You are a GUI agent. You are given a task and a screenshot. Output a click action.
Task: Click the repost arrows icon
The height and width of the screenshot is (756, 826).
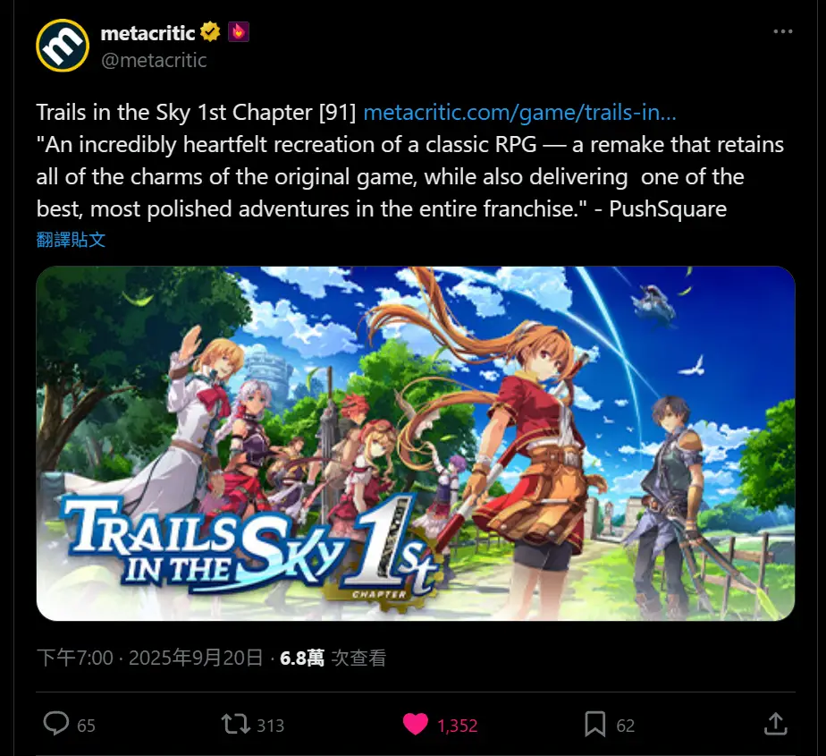pyautogui.click(x=235, y=724)
